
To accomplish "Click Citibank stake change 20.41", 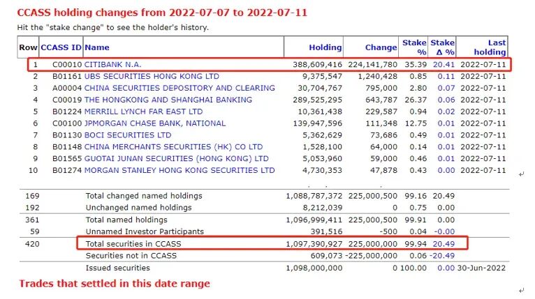I will click(x=444, y=64).
